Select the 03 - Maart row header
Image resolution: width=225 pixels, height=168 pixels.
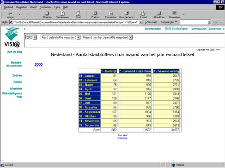pos(90,85)
